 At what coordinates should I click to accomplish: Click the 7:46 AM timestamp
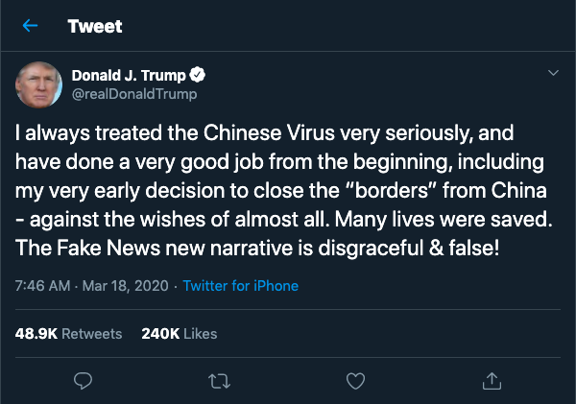click(42, 286)
